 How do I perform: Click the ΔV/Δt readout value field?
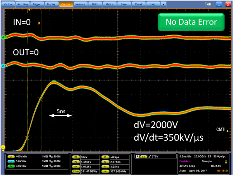tap(90, 171)
